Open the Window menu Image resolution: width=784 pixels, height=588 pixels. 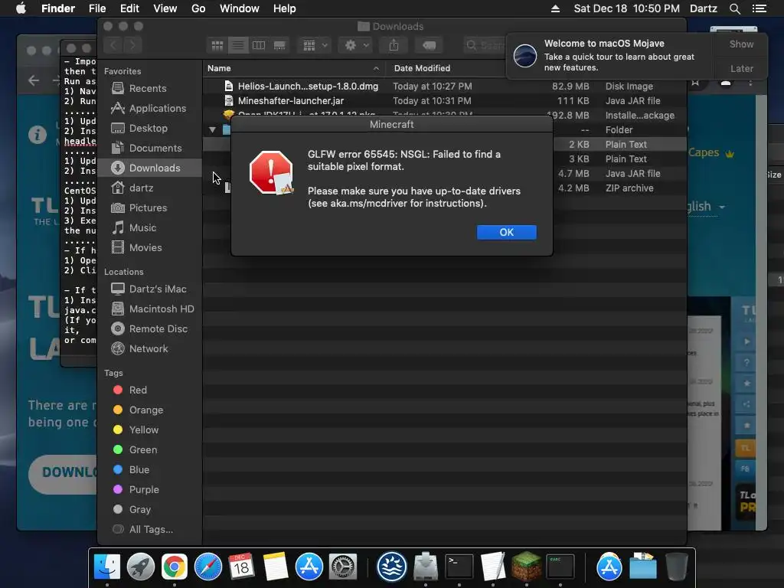click(240, 8)
